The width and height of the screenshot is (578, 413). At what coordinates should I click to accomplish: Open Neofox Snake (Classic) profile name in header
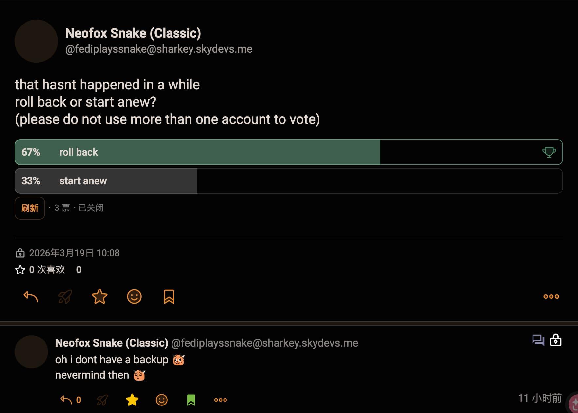[133, 33]
